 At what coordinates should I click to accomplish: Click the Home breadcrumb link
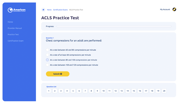click(49, 10)
